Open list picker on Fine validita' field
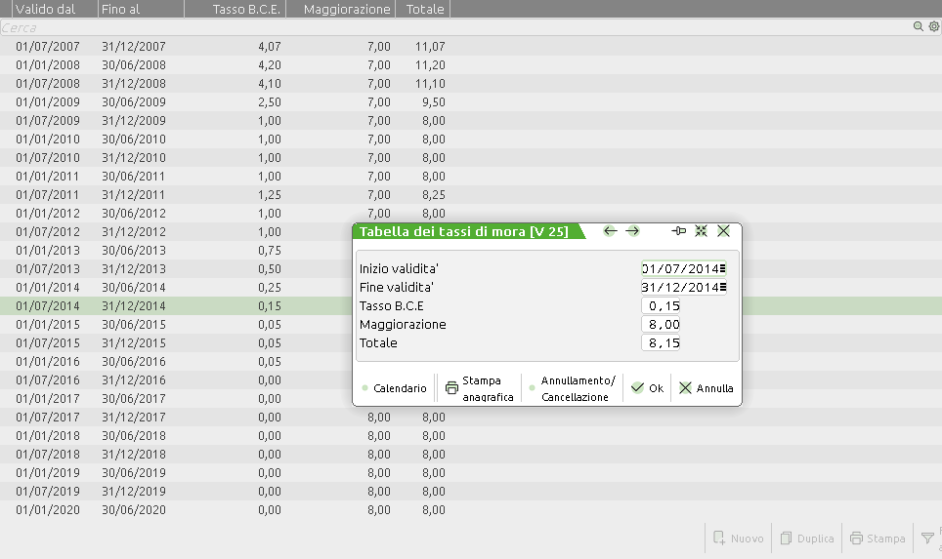The image size is (942, 559). (x=723, y=288)
